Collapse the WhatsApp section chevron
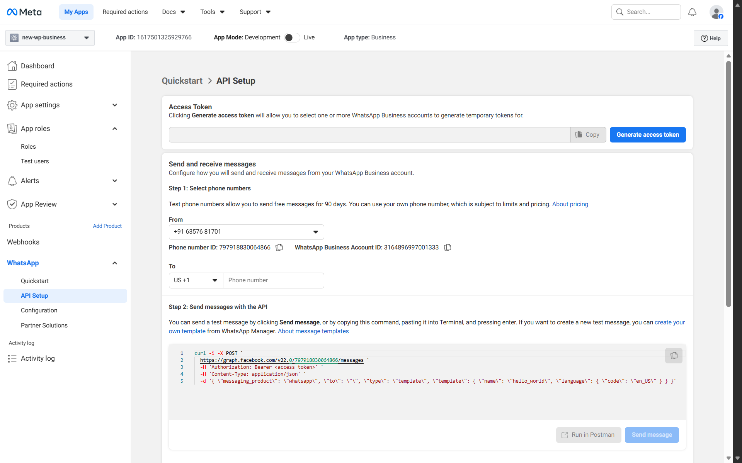Image resolution: width=742 pixels, height=463 pixels. click(115, 263)
